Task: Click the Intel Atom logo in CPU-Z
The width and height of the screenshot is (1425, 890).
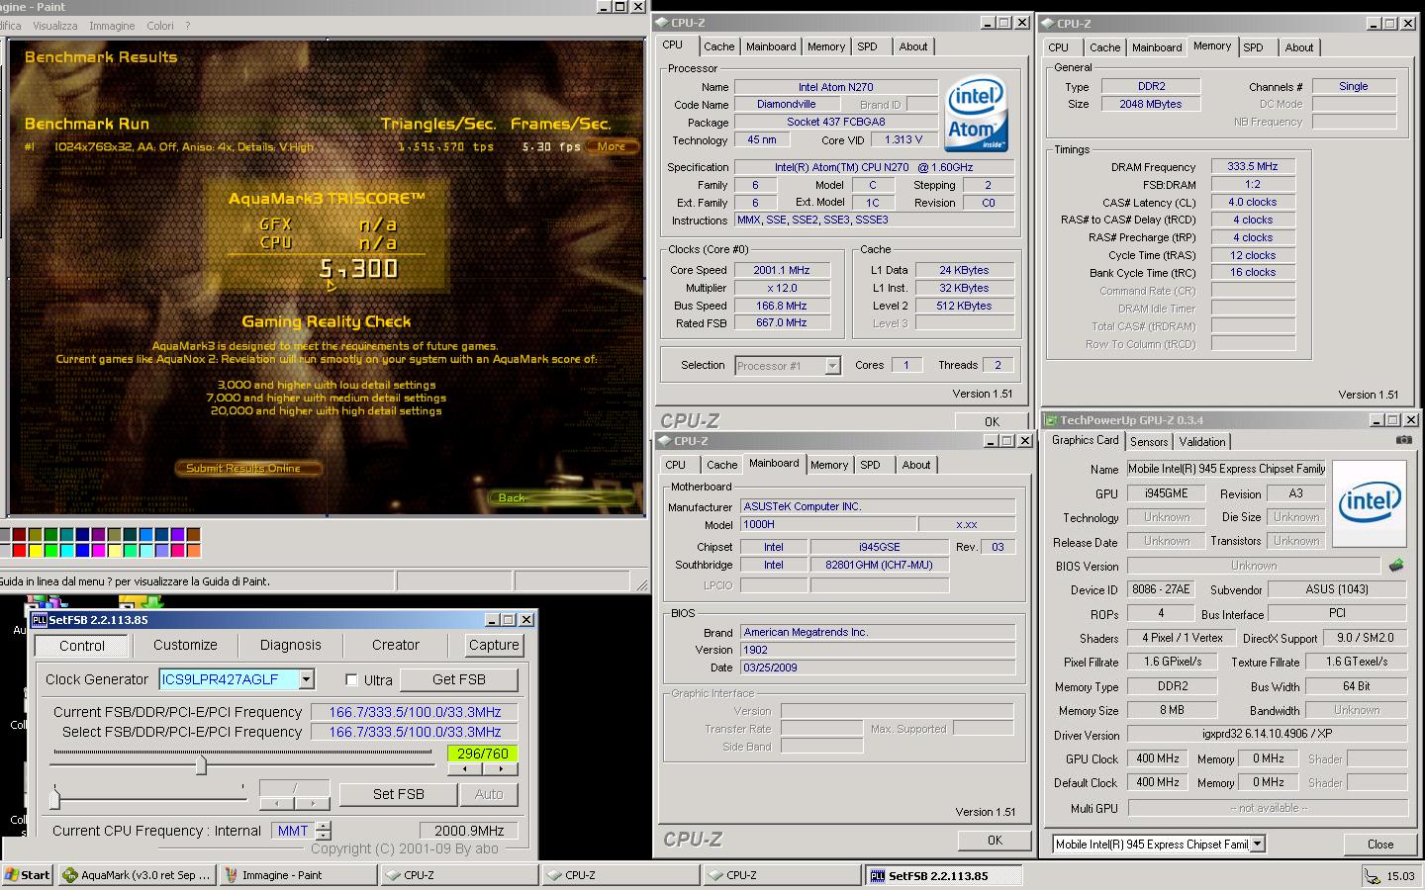Action: click(976, 114)
